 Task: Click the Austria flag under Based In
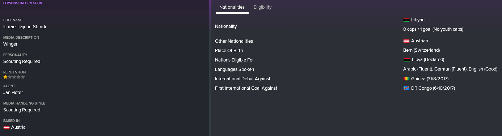click(6, 127)
